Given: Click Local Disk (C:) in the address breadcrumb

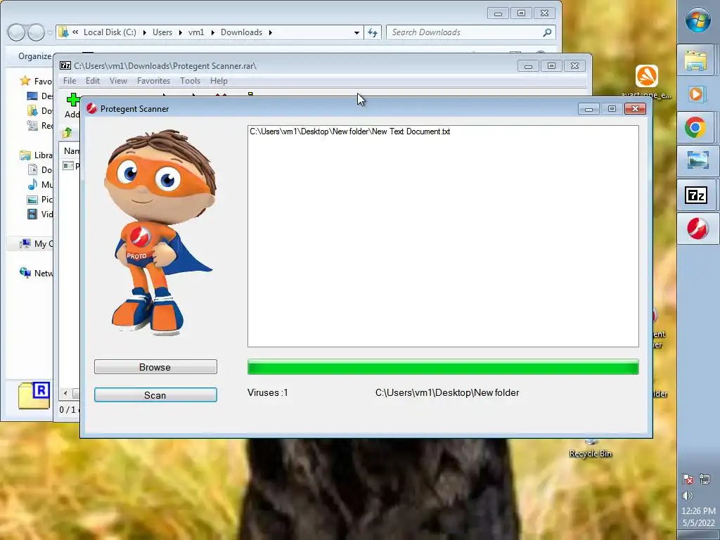Looking at the screenshot, I should pyautogui.click(x=110, y=32).
